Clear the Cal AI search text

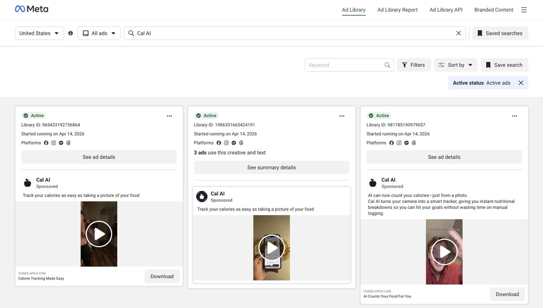coord(458,33)
